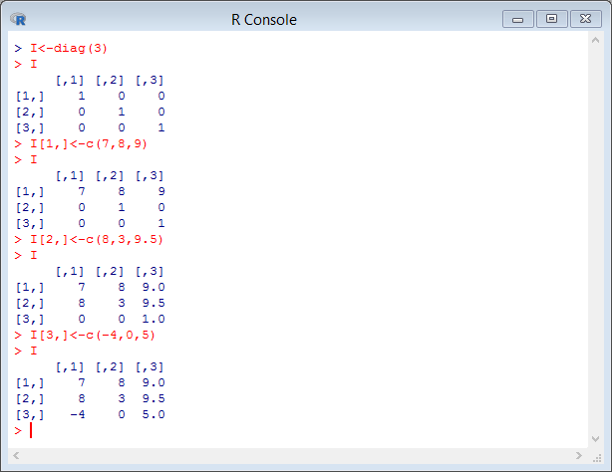Click the 1.0 value in the third matrix
Image resolution: width=612 pixels, height=472 pixels.
153,319
